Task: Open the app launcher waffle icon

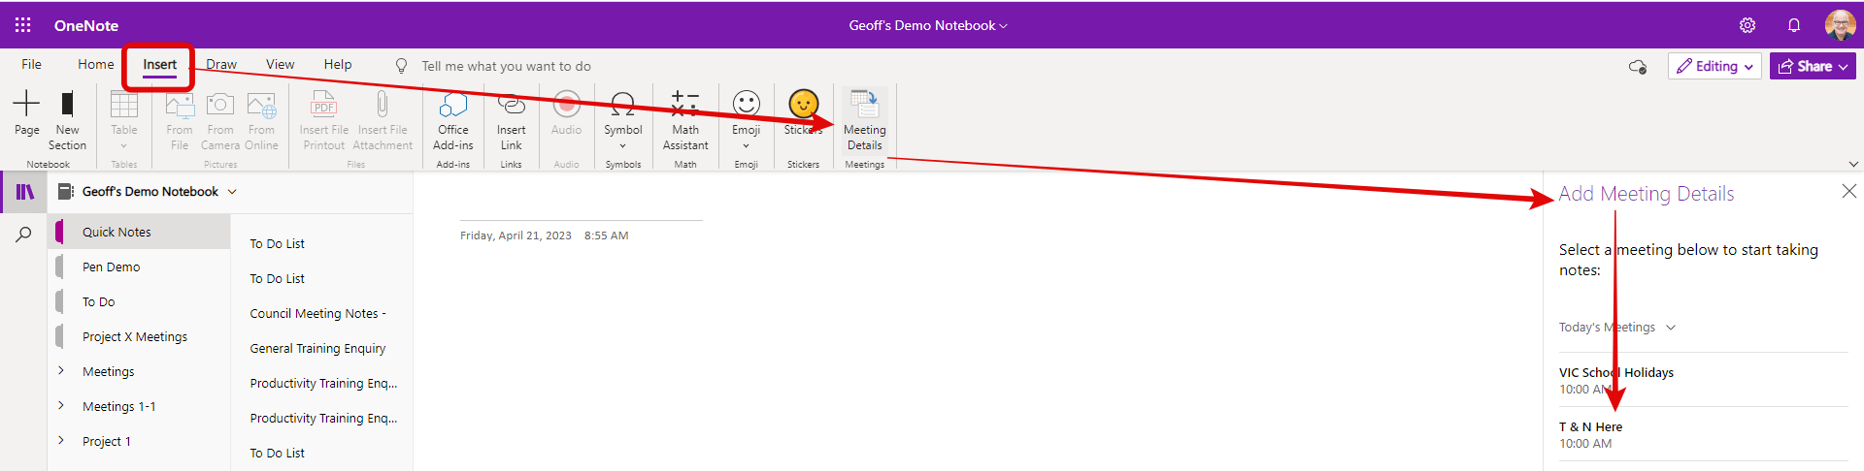Action: coord(23,25)
